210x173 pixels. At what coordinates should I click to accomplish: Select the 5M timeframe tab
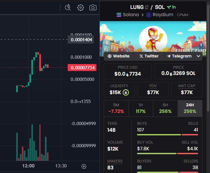click(116, 109)
